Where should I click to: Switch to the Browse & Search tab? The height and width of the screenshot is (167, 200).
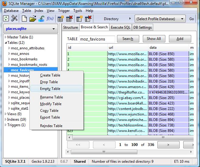click(x=94, y=27)
